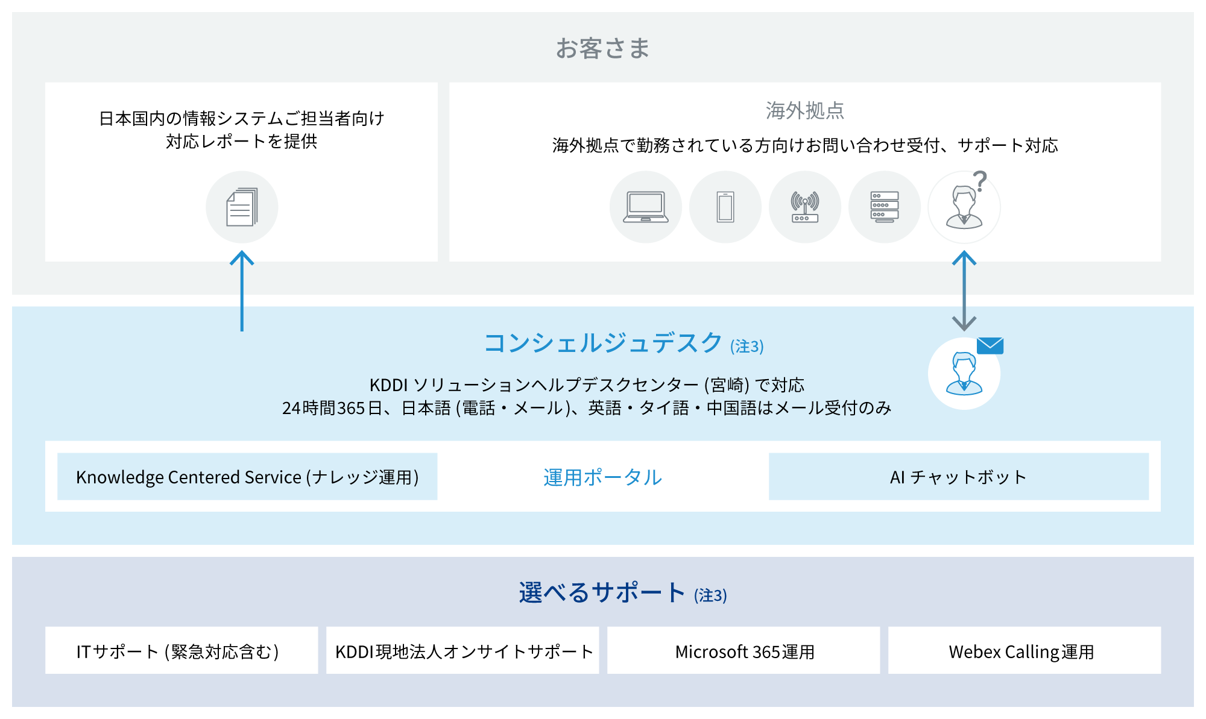
Task: Select the document report icon
Action: click(x=242, y=207)
